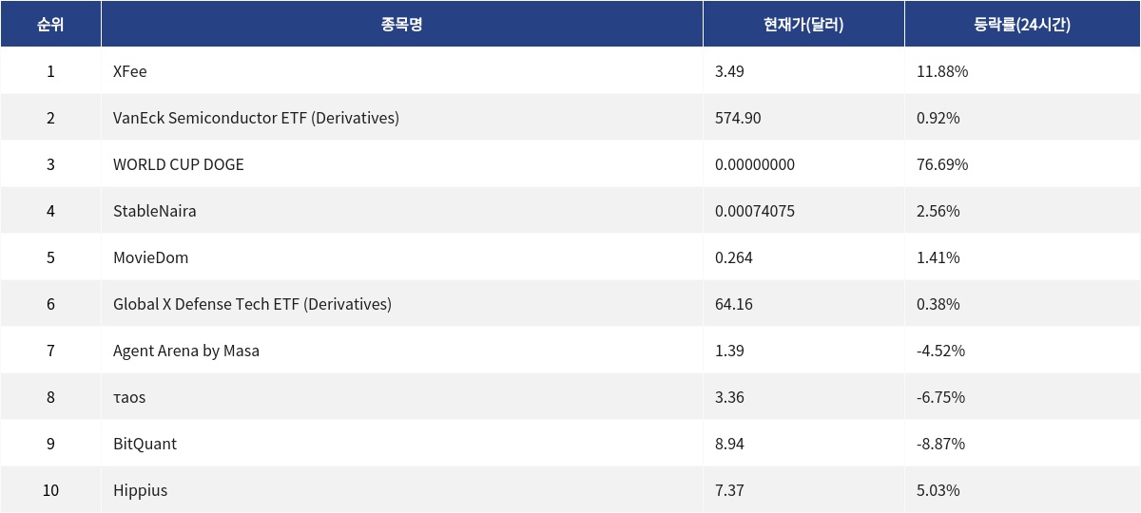Click price value 0.264
The image size is (1141, 513).
734,257
